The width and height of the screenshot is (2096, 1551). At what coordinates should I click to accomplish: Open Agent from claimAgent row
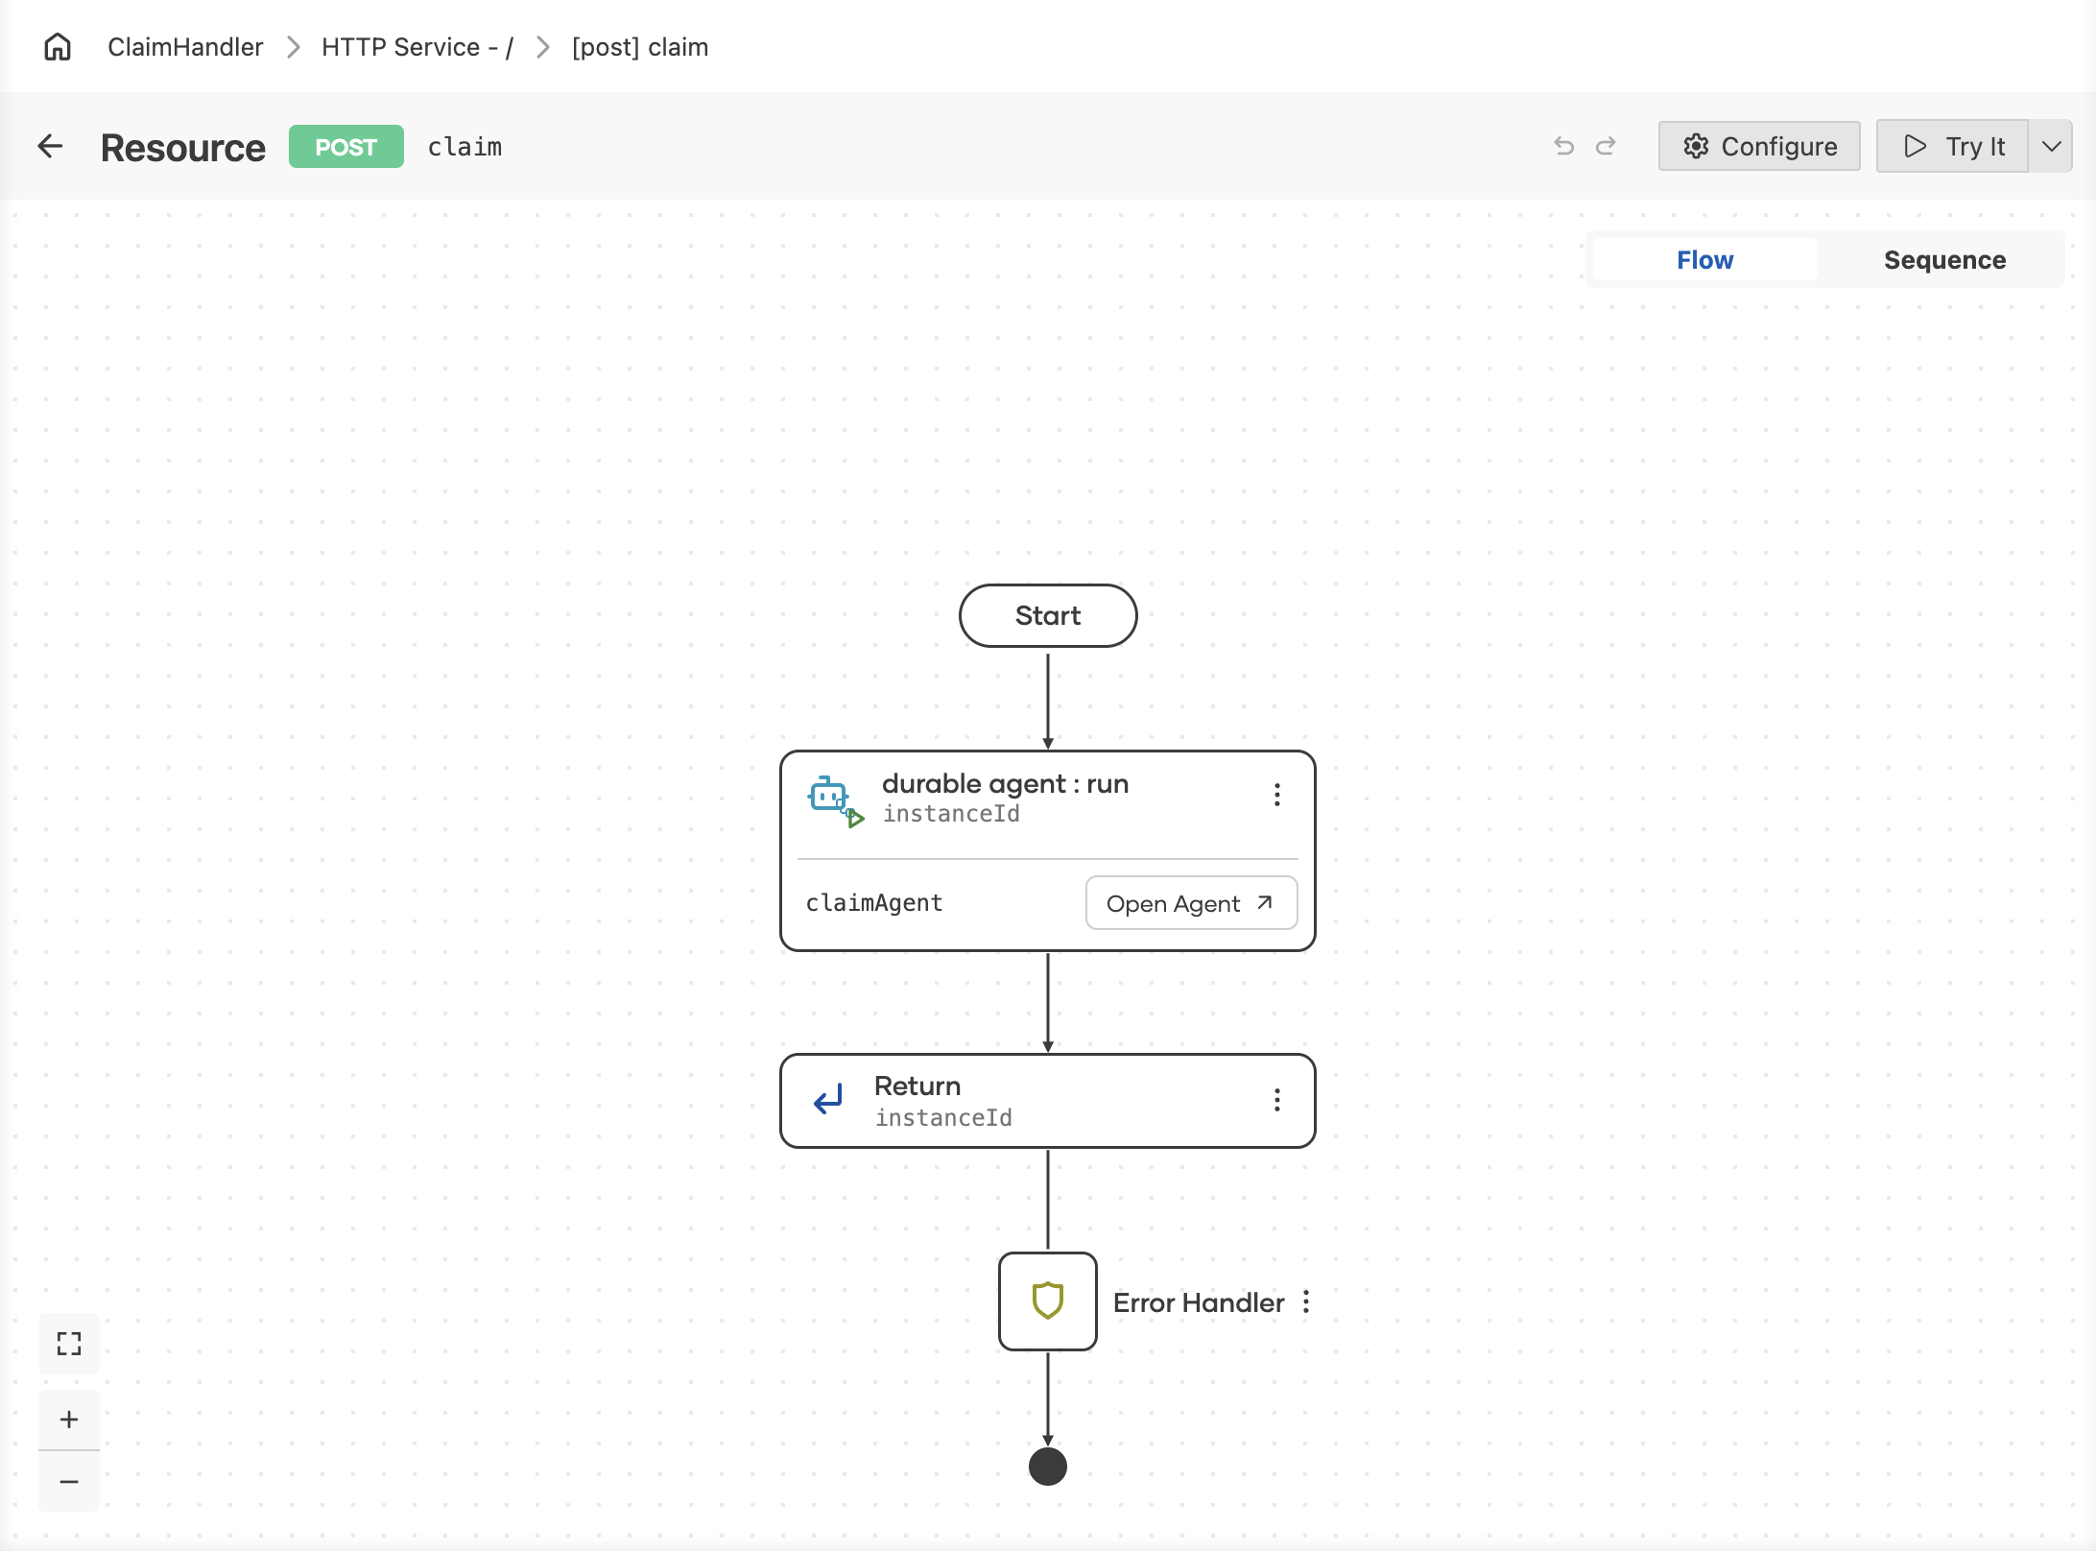[1191, 903]
